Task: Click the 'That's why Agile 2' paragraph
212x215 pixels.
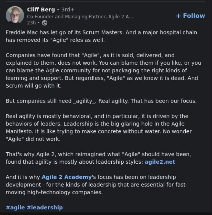Action: (x=98, y=158)
